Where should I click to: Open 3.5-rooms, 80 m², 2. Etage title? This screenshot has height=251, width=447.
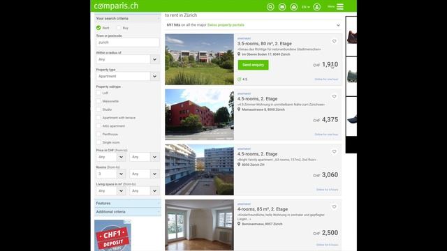(265, 43)
